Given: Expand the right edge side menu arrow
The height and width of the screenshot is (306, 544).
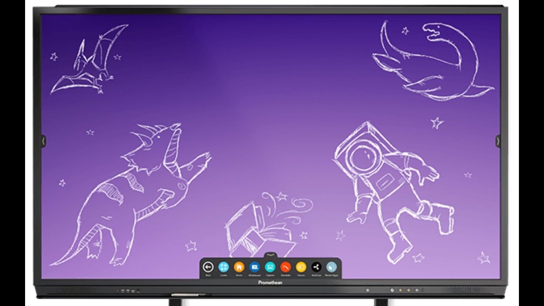Looking at the screenshot, I should (498, 141).
